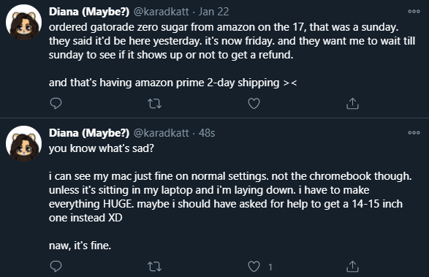Click the @karadkatt handle on second tweet
Screen dimensions: 429x277
coord(161,133)
